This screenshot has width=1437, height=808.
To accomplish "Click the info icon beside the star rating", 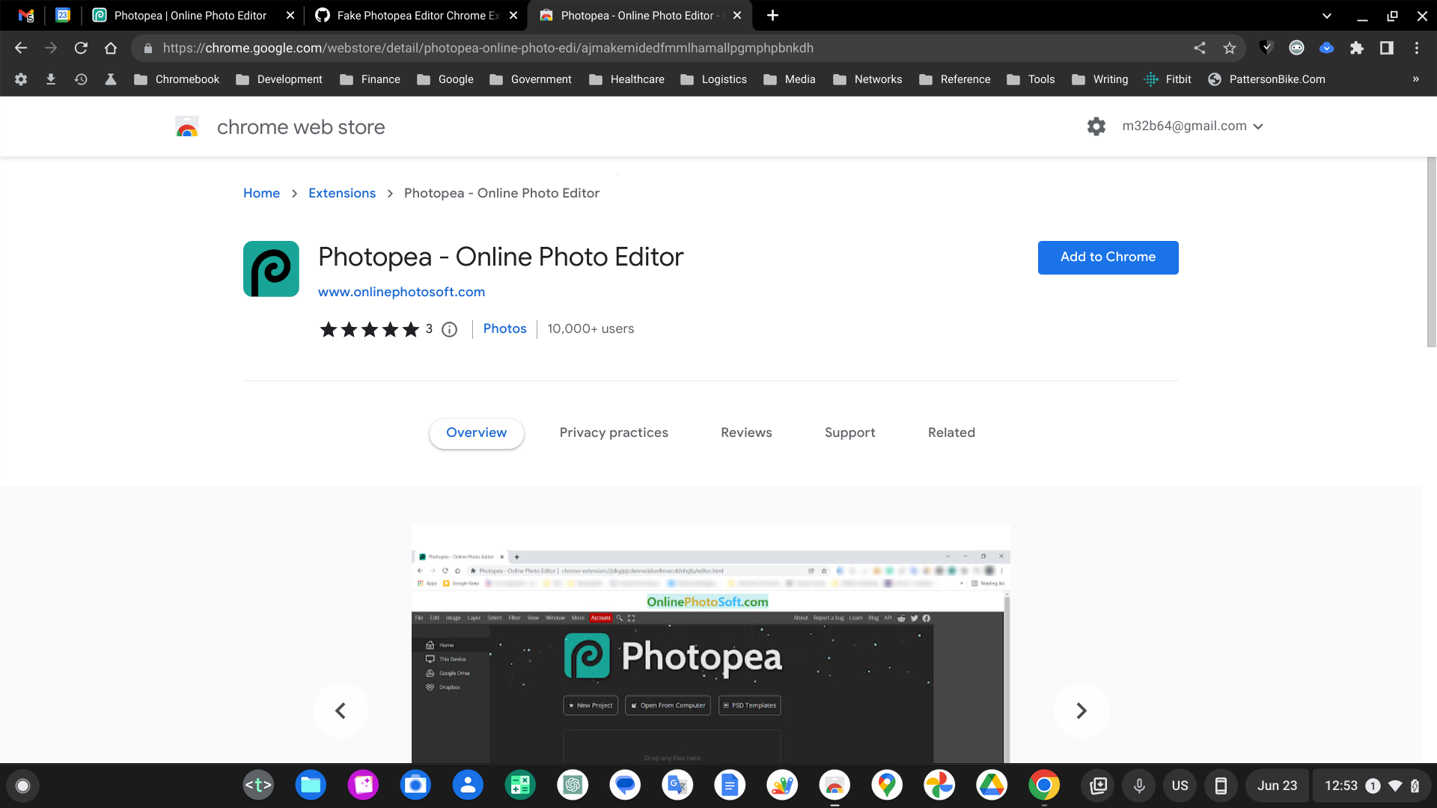I will pos(448,329).
